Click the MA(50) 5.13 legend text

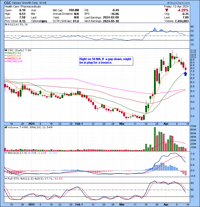(14, 58)
